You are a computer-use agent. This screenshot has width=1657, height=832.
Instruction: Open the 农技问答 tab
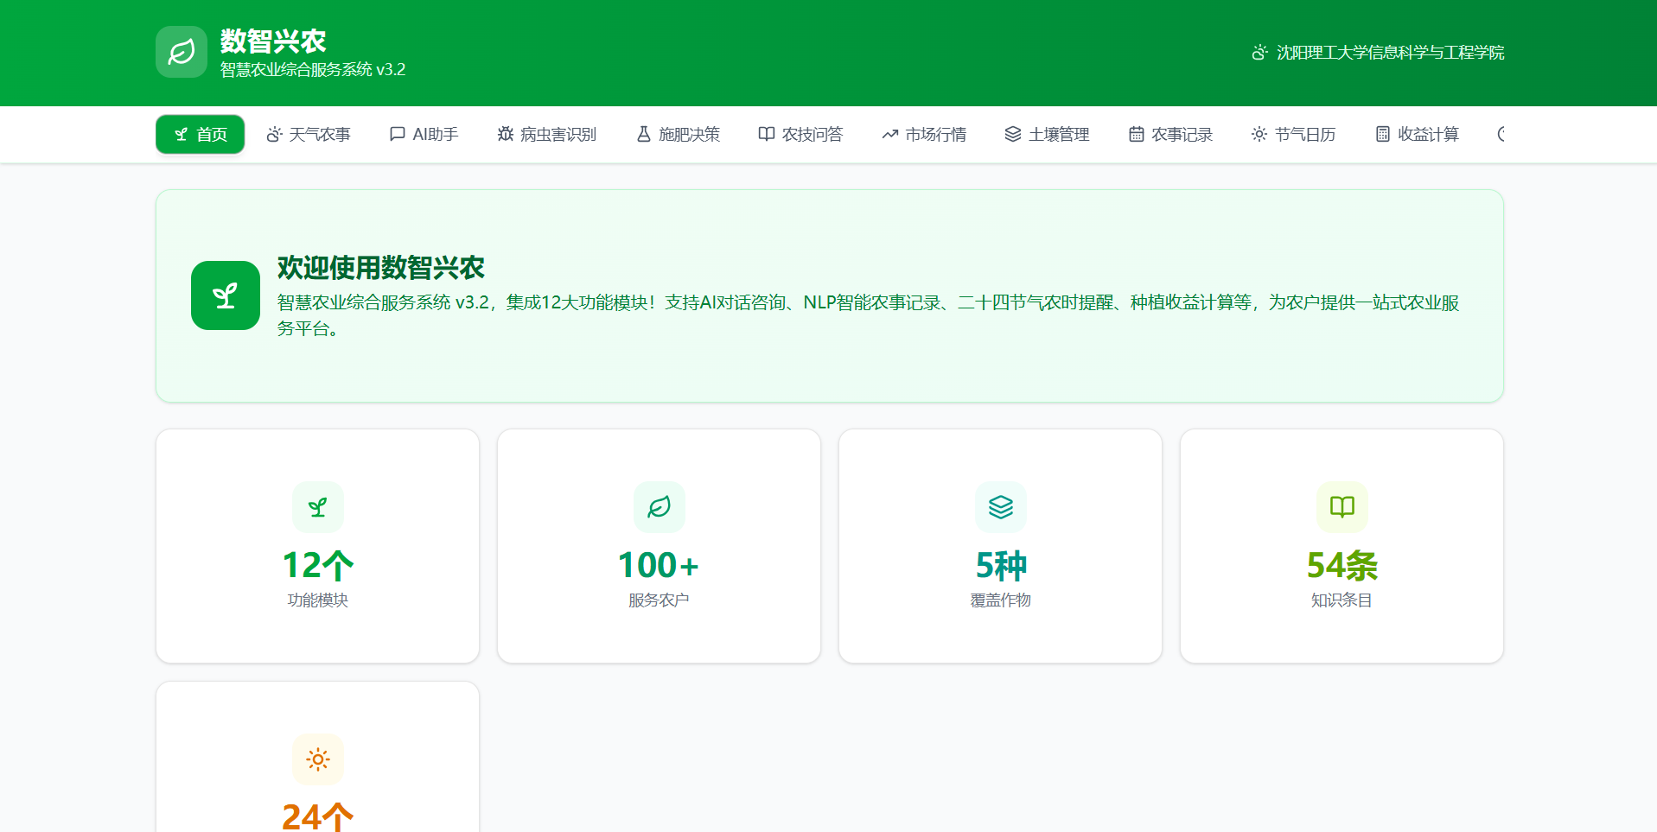click(x=801, y=134)
